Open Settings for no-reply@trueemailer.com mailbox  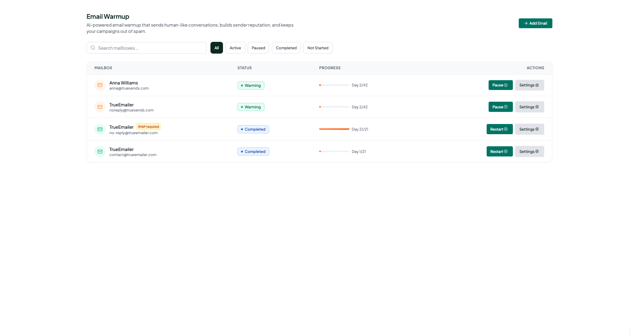529,129
